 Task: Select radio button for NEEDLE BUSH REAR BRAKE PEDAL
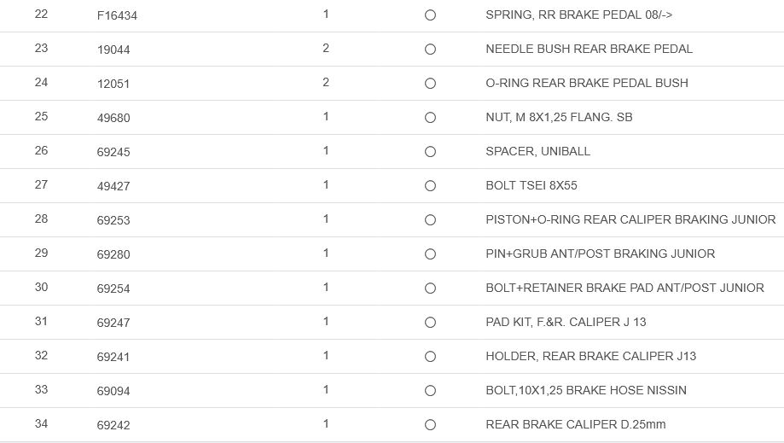430,50
